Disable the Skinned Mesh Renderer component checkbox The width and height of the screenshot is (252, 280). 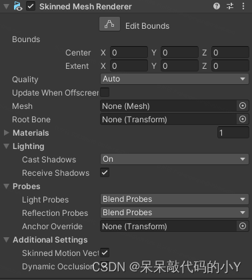[31, 6]
